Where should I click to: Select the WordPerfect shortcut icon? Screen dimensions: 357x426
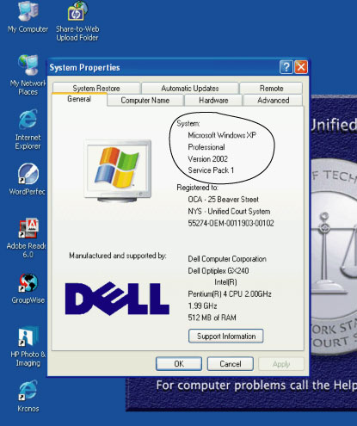[28, 179]
